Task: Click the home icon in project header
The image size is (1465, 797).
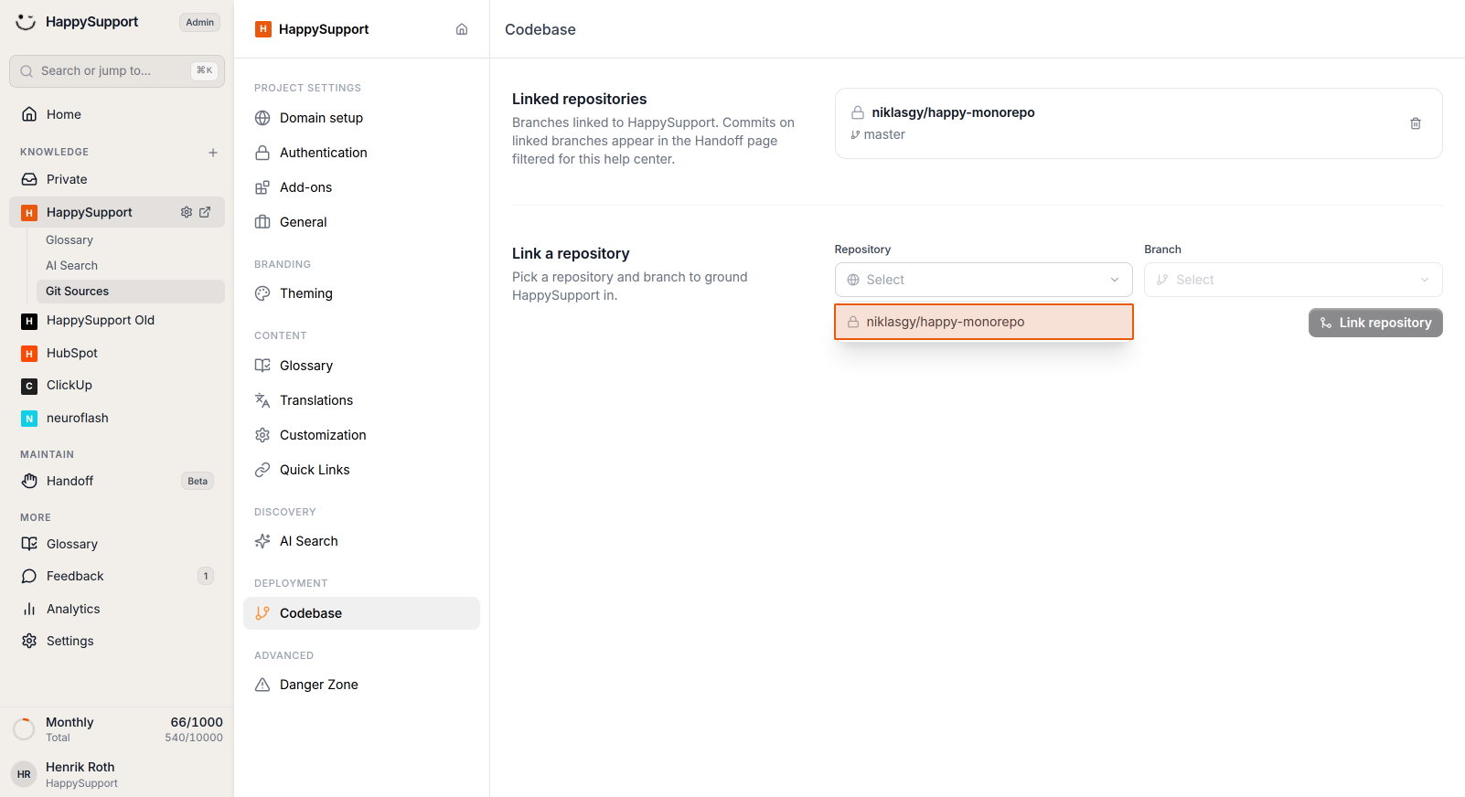Action: (462, 29)
